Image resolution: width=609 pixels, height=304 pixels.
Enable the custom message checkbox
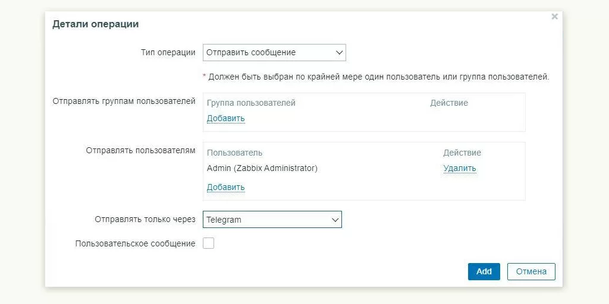pos(208,243)
